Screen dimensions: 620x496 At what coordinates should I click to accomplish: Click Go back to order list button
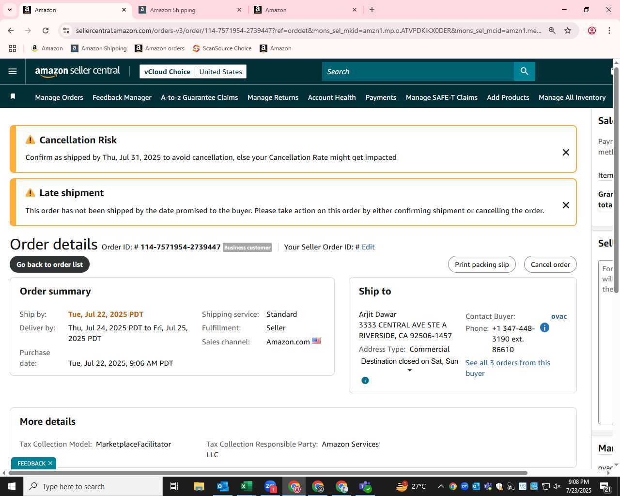click(49, 264)
